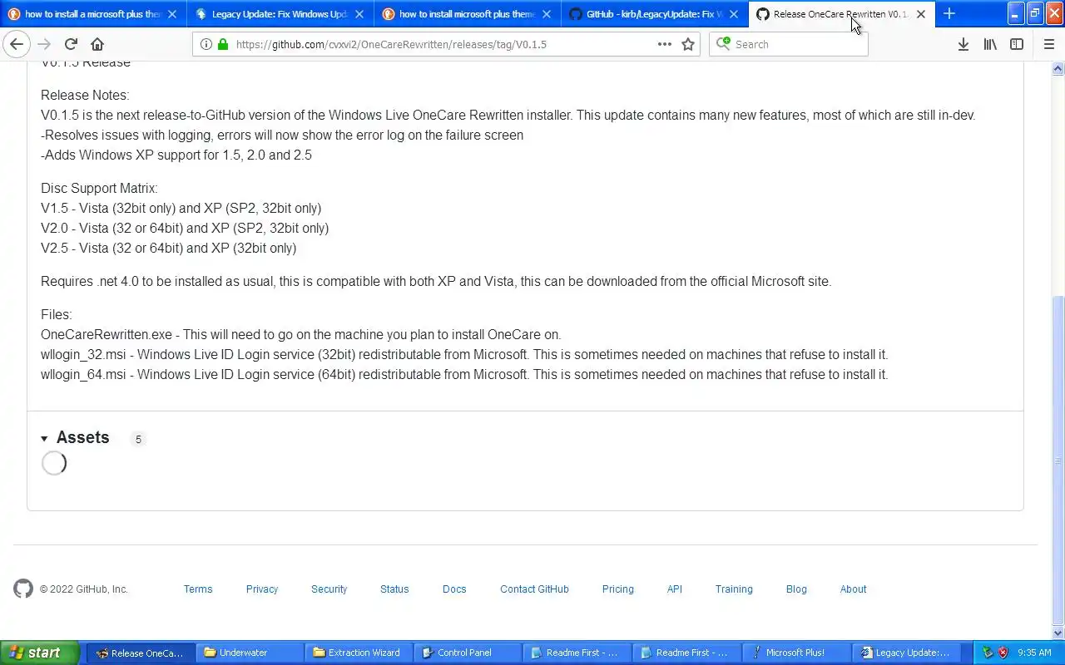Switch to Underwater folder in taskbar
Image resolution: width=1065 pixels, height=665 pixels.
pyautogui.click(x=250, y=653)
